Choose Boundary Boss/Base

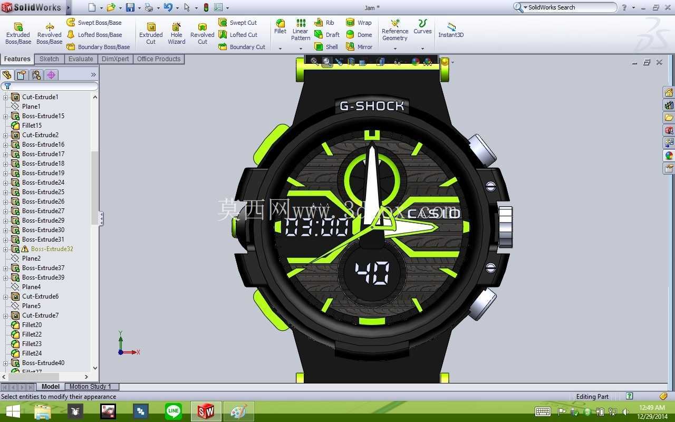[x=98, y=47]
